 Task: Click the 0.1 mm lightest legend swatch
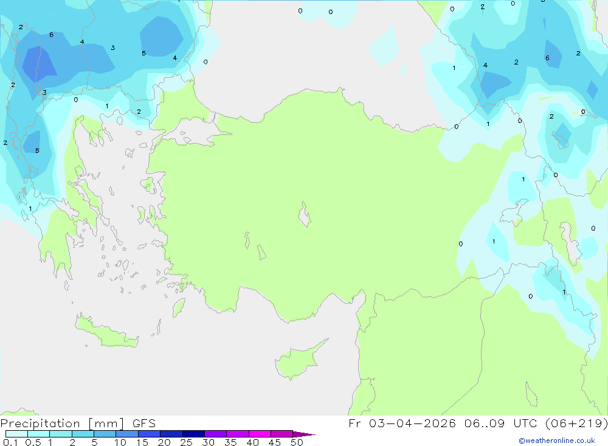pos(16,434)
